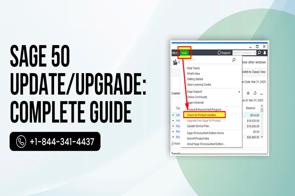Toggle the Include checkbox below the customer list
Screen dimensions: 295x196
click(173, 144)
